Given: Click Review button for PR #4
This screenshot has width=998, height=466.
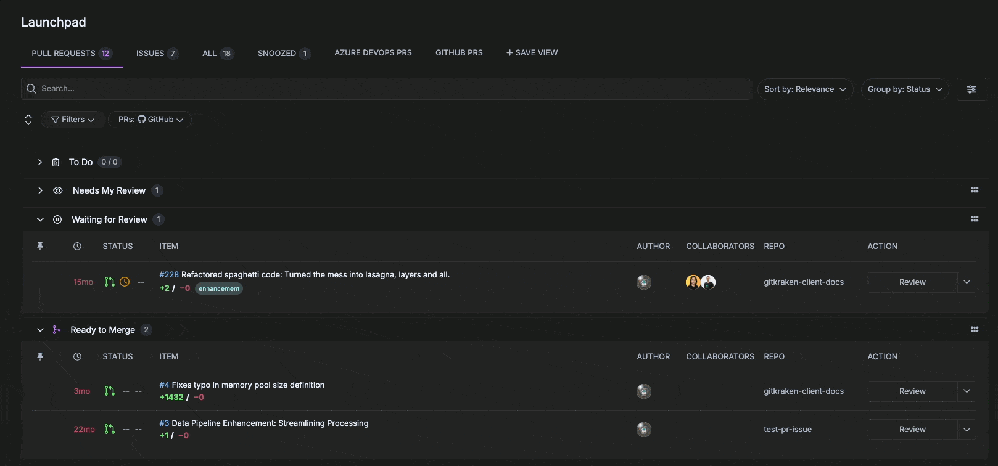Looking at the screenshot, I should [912, 391].
